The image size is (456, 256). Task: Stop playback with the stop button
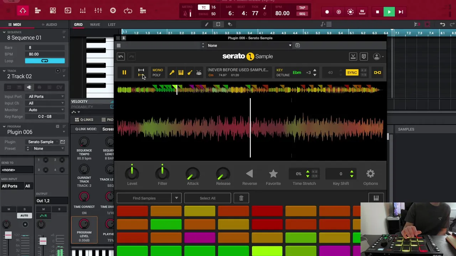pyautogui.click(x=377, y=12)
